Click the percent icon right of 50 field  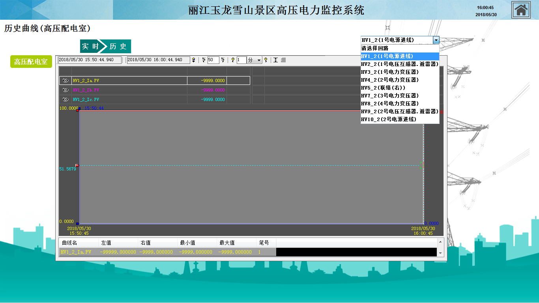(x=223, y=60)
